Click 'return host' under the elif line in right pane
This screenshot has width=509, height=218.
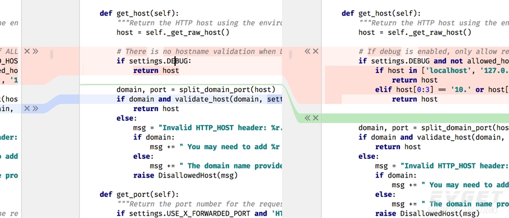pos(415,99)
